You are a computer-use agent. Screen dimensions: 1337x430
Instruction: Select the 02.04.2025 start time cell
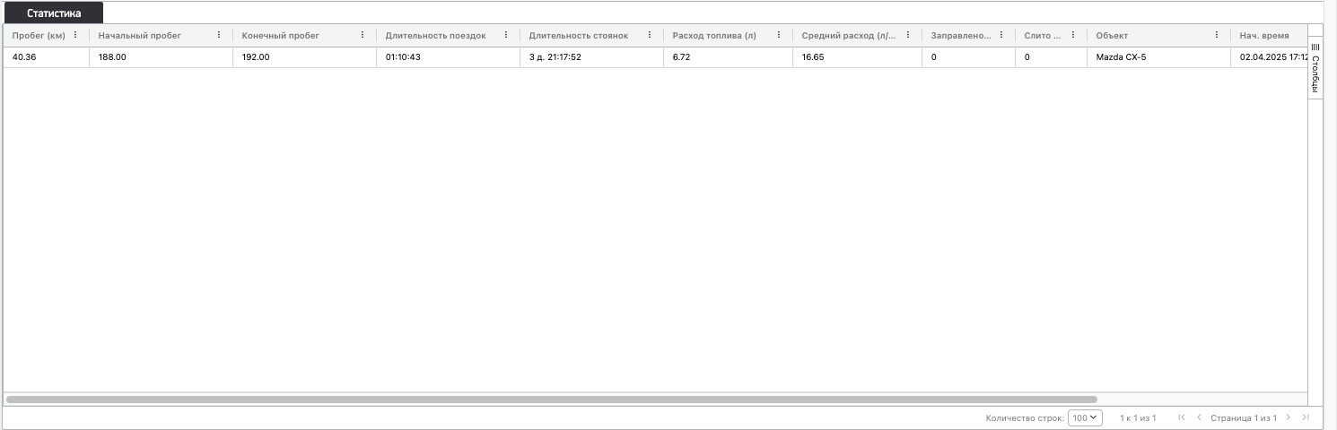tap(1269, 56)
